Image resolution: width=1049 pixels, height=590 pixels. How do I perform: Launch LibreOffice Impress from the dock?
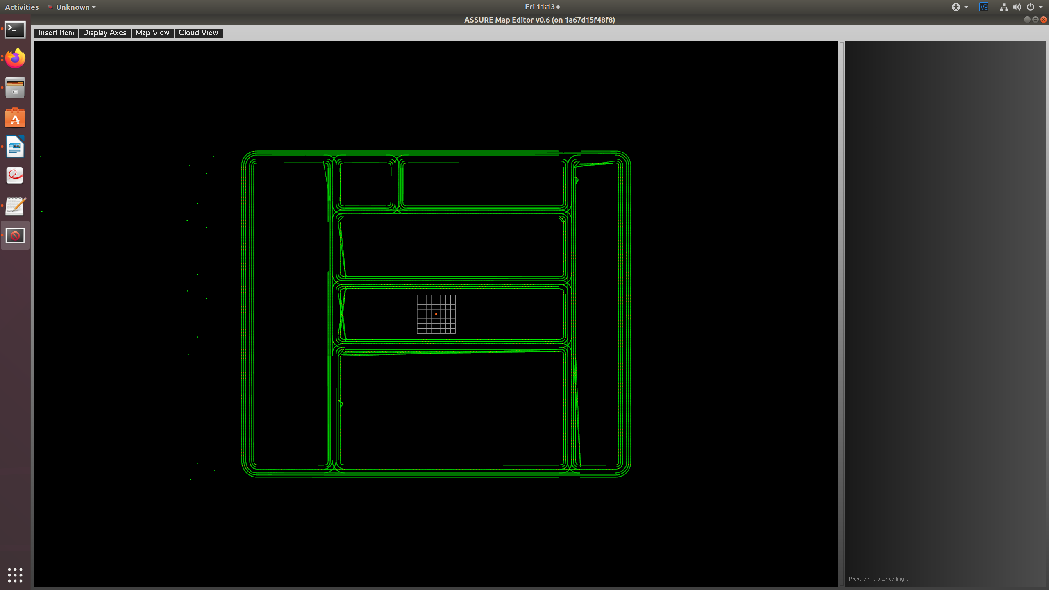pos(15,147)
